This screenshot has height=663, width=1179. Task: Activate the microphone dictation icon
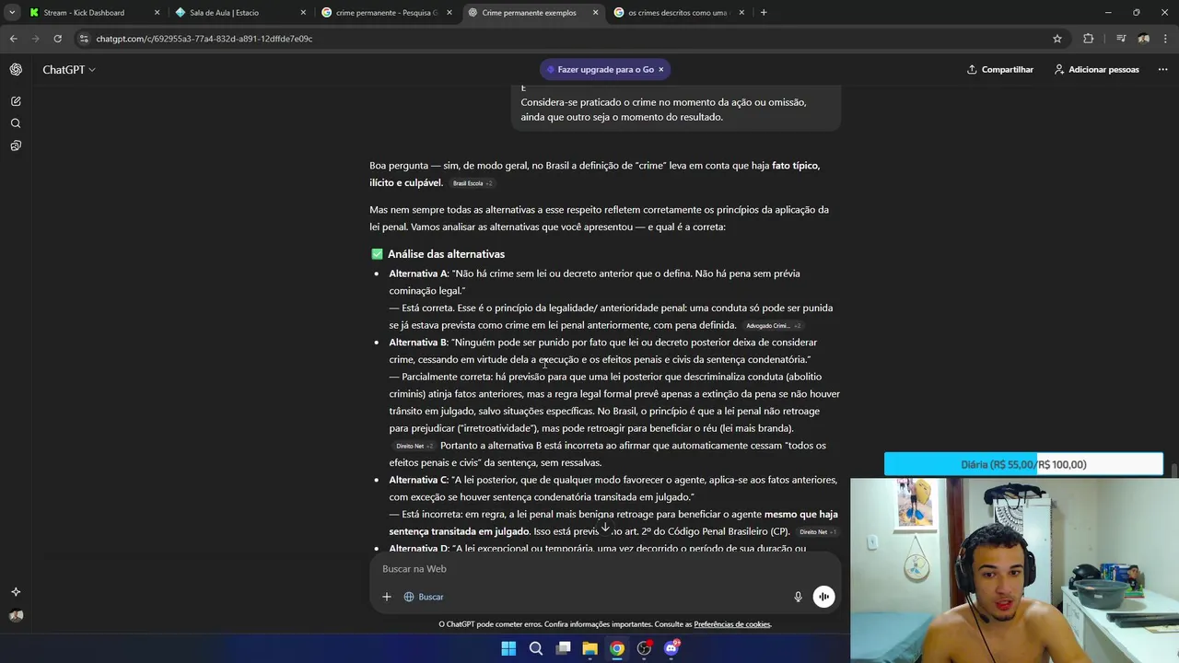pyautogui.click(x=798, y=597)
